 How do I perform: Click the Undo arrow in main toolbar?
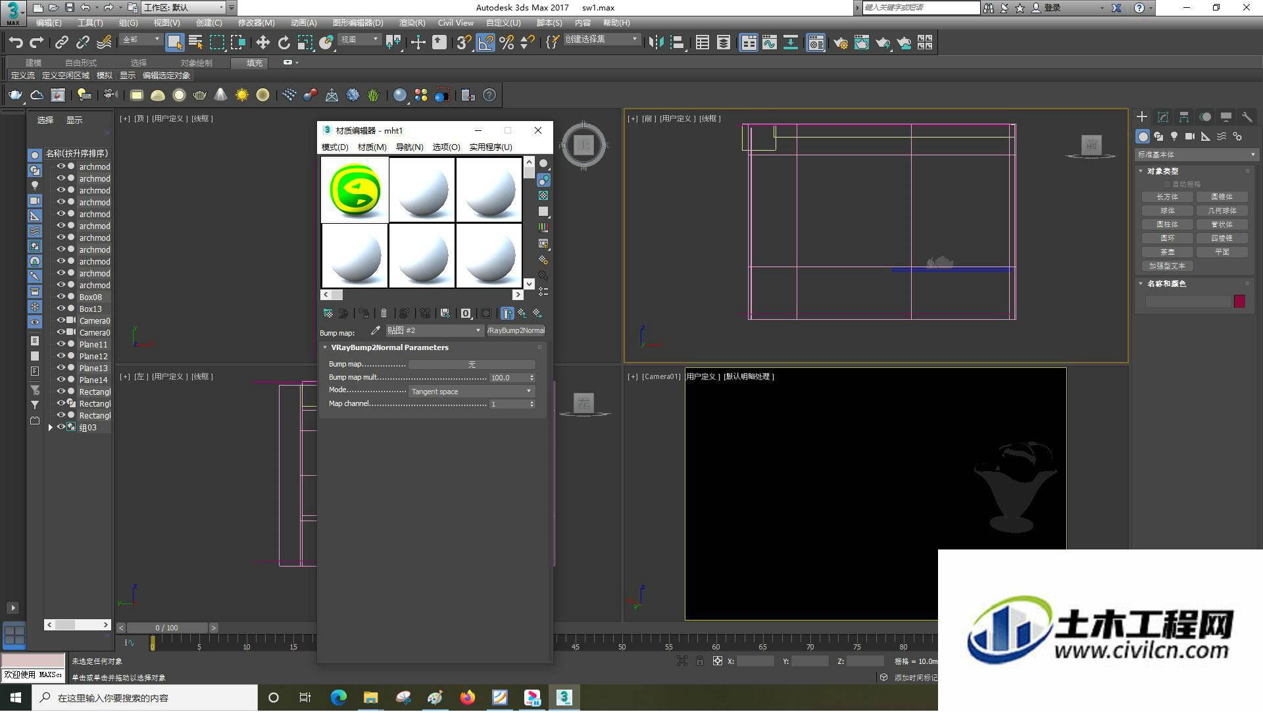coord(16,43)
